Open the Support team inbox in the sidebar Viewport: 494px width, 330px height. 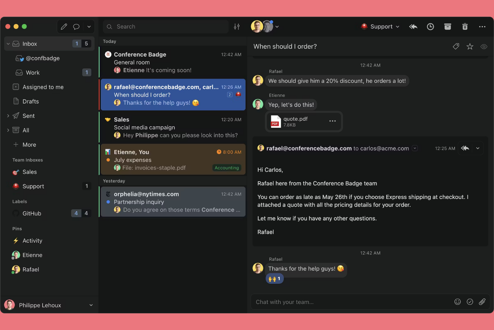33,186
